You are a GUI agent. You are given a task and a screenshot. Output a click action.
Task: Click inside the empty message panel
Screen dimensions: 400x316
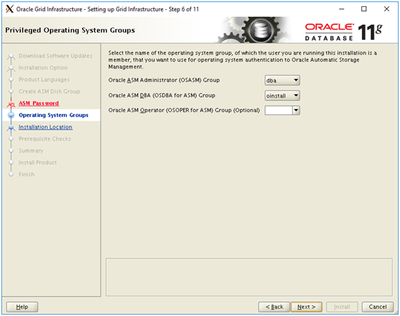point(249,277)
